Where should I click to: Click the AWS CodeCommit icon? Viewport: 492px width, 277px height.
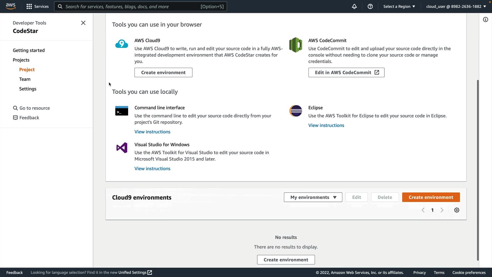[x=295, y=45]
